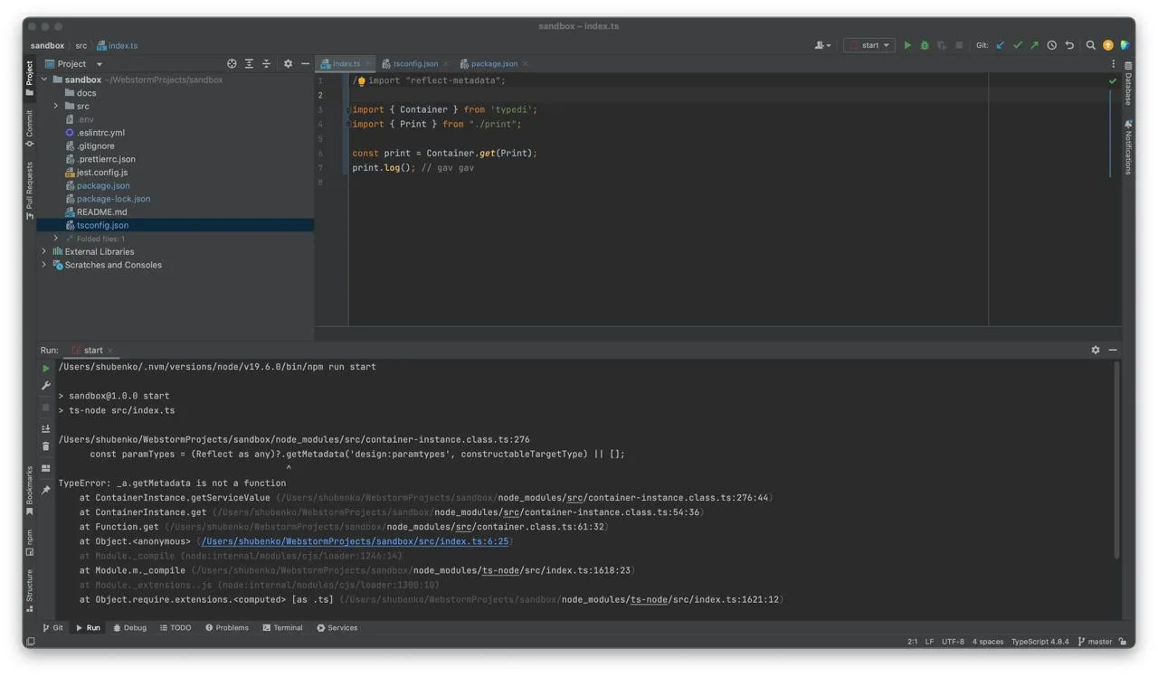1158x676 pixels.
Task: Toggle the Database tool window
Action: coord(1128,83)
